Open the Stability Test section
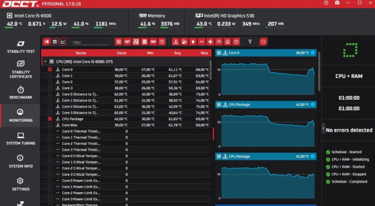Image resolution: width=375 pixels, height=206 pixels. click(x=21, y=47)
